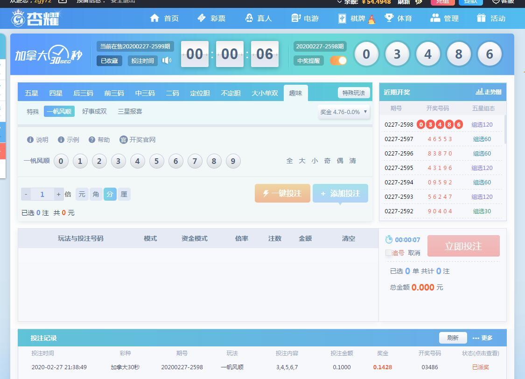Click 组选120 for draw 0227-2598

[482, 125]
